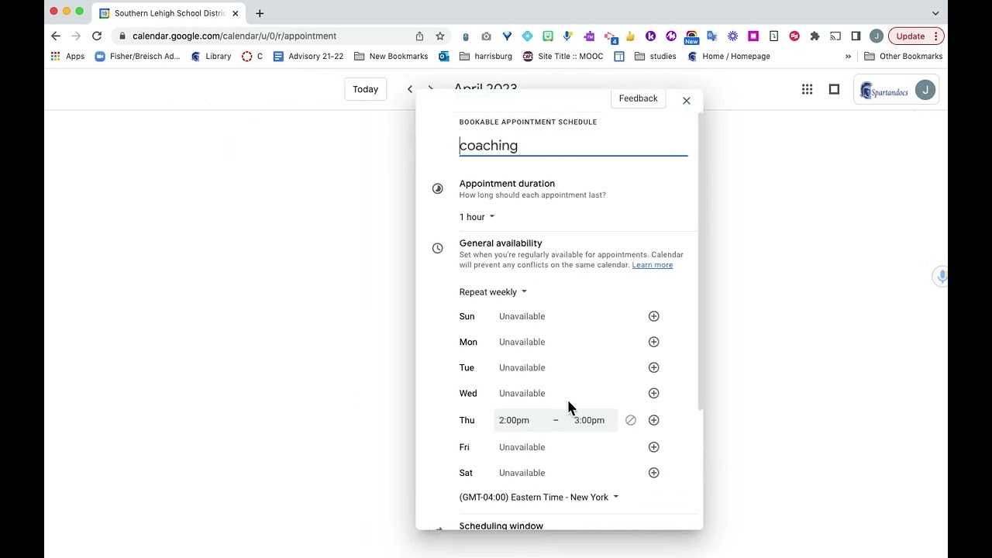The width and height of the screenshot is (992, 558).
Task: Edit Thursday end time 3:00pm
Action: click(590, 420)
